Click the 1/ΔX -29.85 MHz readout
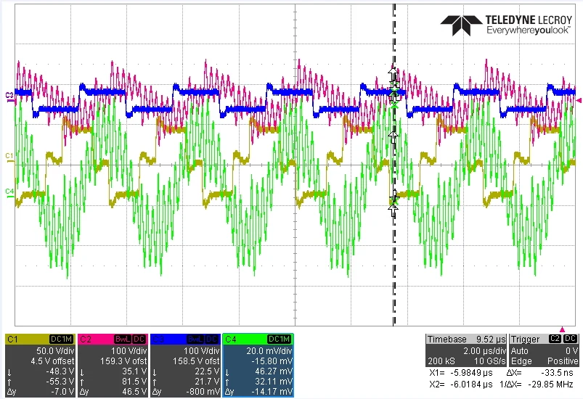 pyautogui.click(x=536, y=384)
